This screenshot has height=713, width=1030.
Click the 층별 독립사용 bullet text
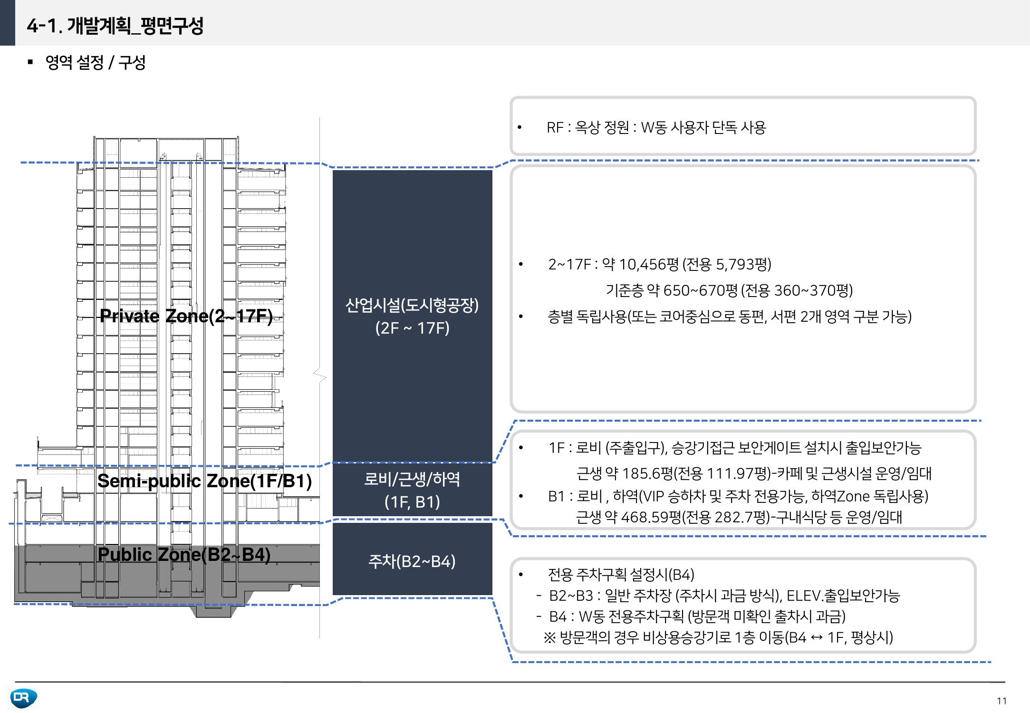pos(730,317)
